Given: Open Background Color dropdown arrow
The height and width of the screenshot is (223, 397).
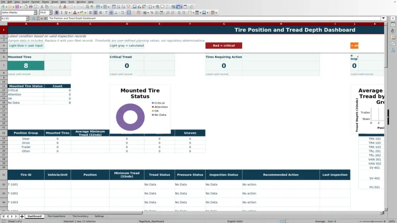Looking at the screenshot, I should [x=85, y=12].
